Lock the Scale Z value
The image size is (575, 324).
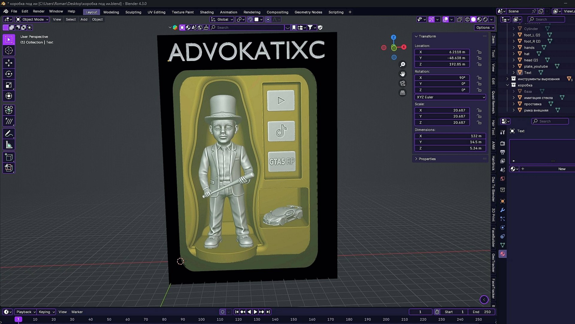tap(479, 123)
